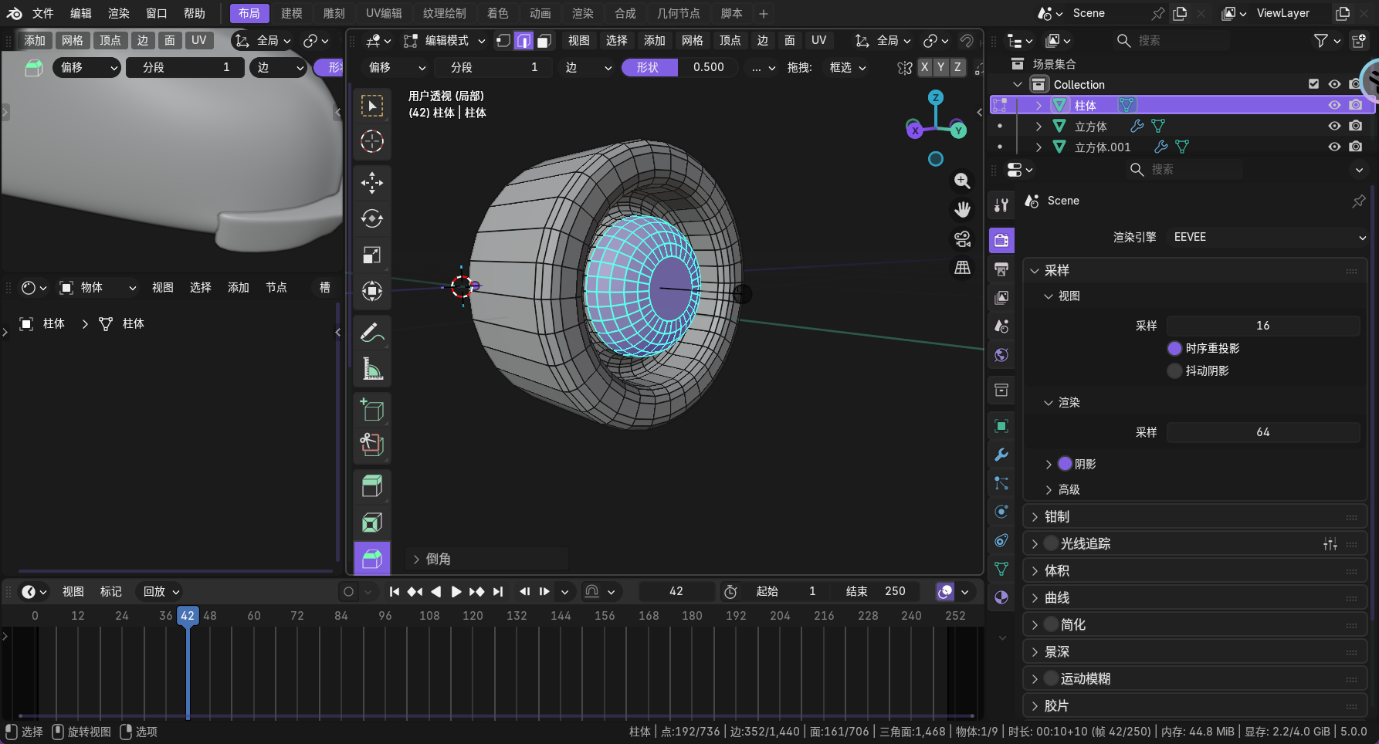This screenshot has width=1379, height=744.
Task: Open the 文件 menu
Action: pyautogui.click(x=42, y=13)
